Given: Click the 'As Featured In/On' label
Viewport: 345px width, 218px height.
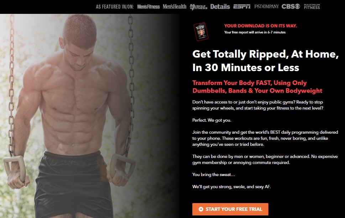Looking at the screenshot, I should [115, 7].
